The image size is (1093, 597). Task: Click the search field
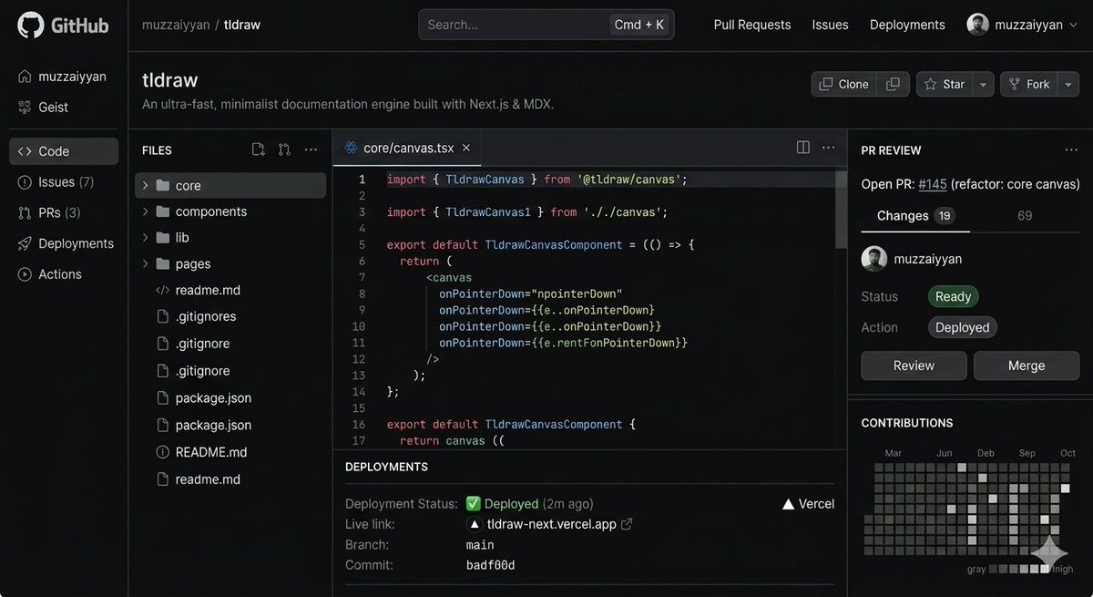pyautogui.click(x=546, y=25)
